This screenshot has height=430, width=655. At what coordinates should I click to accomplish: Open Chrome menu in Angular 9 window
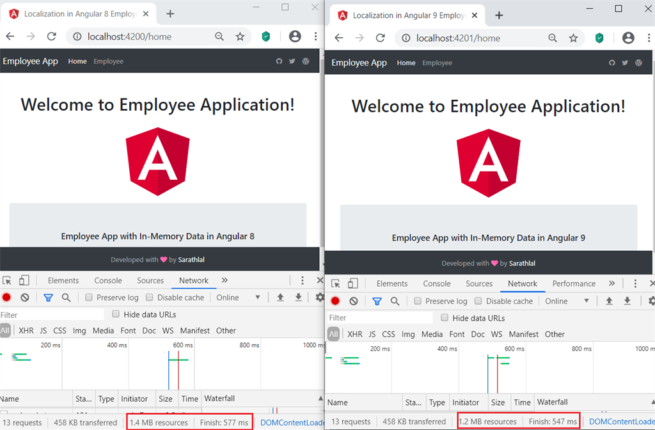pos(649,38)
